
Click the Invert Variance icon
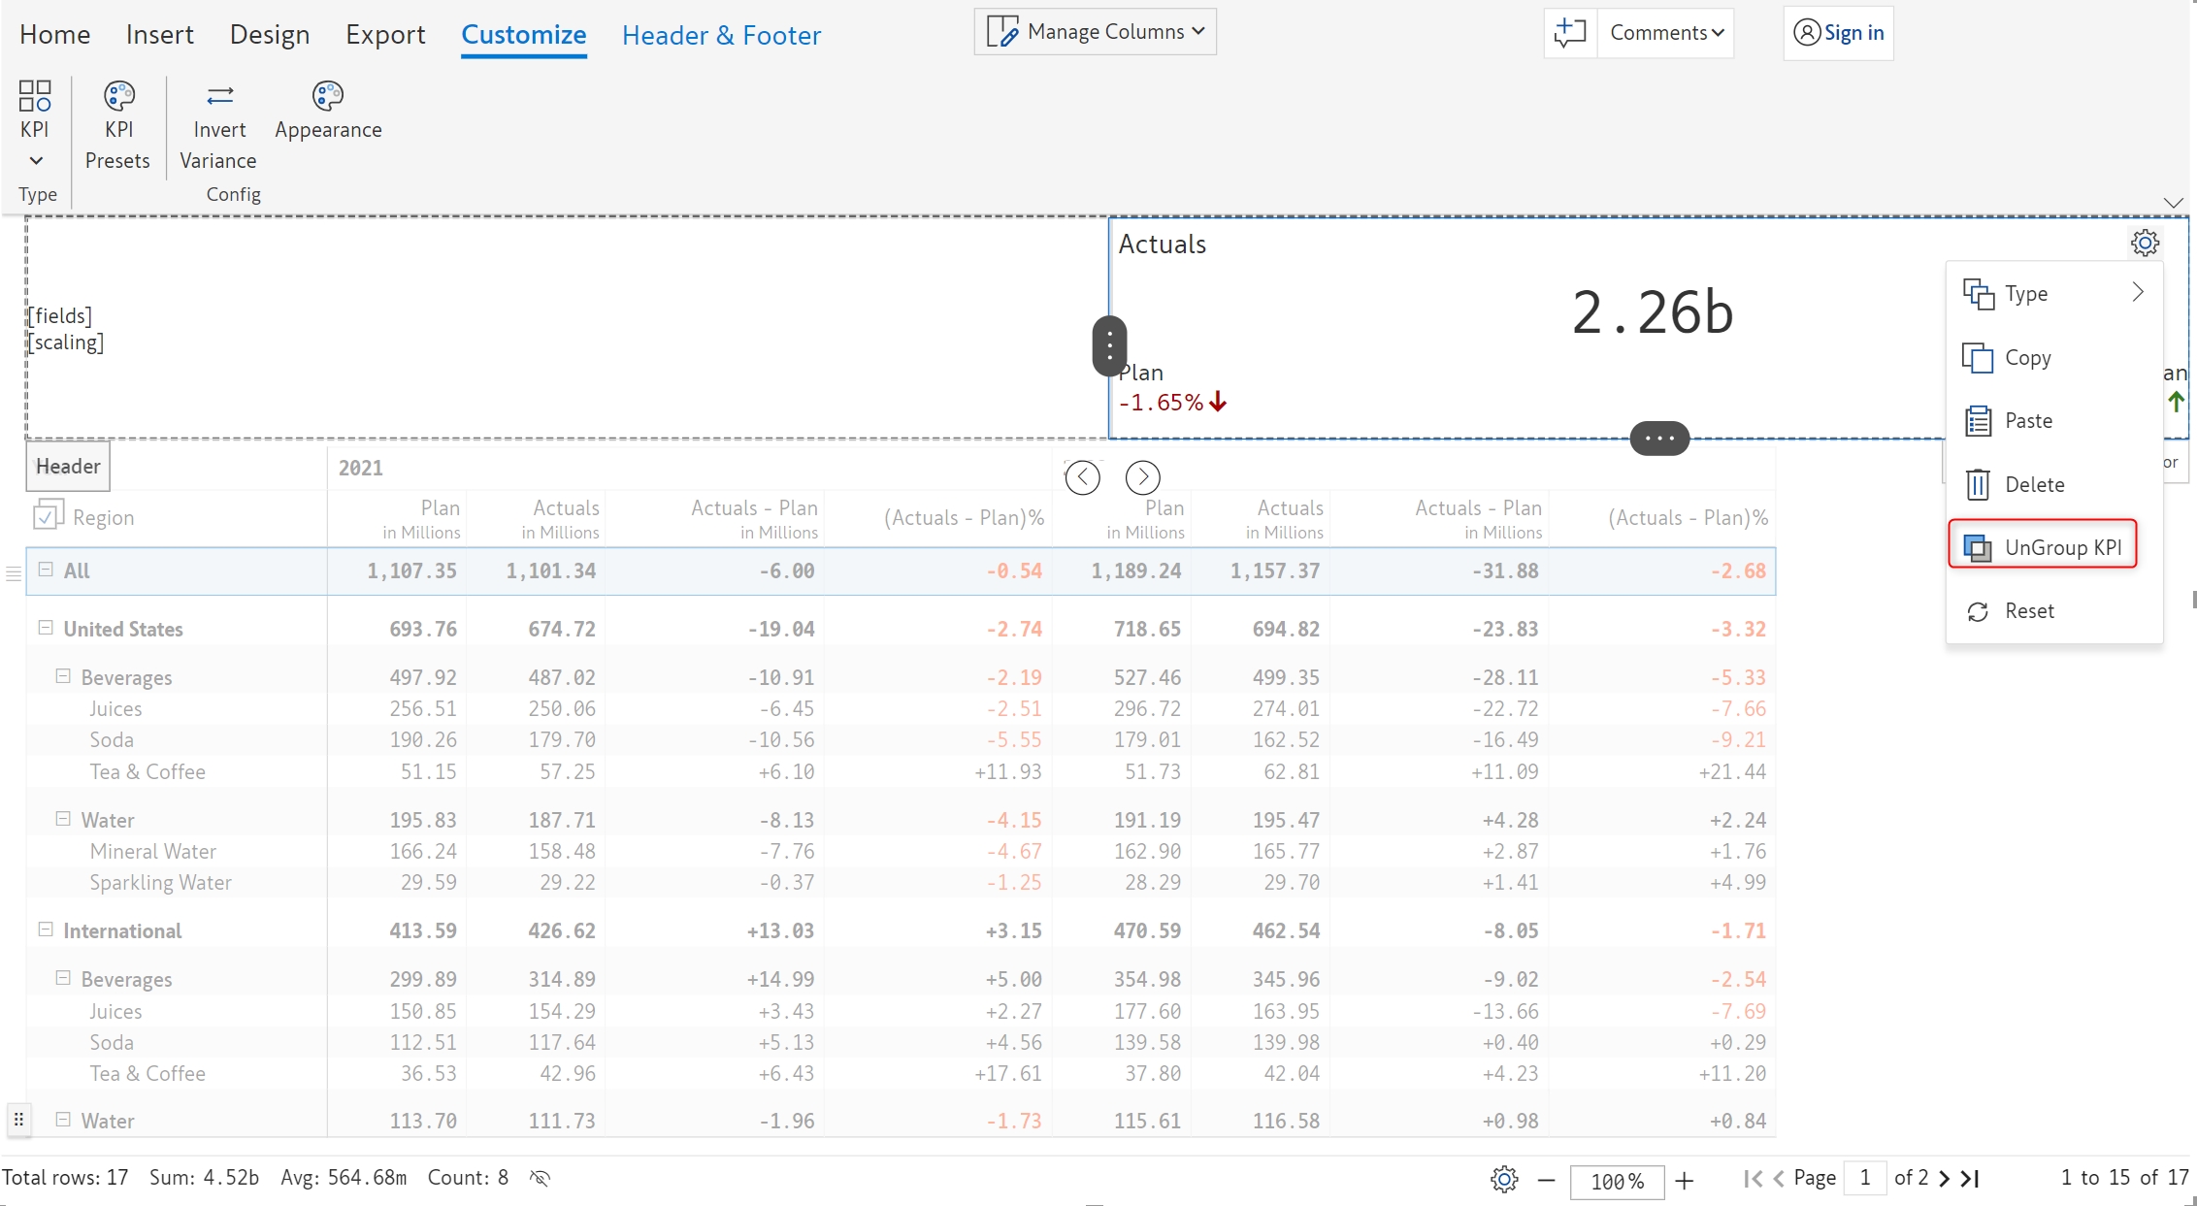[219, 96]
